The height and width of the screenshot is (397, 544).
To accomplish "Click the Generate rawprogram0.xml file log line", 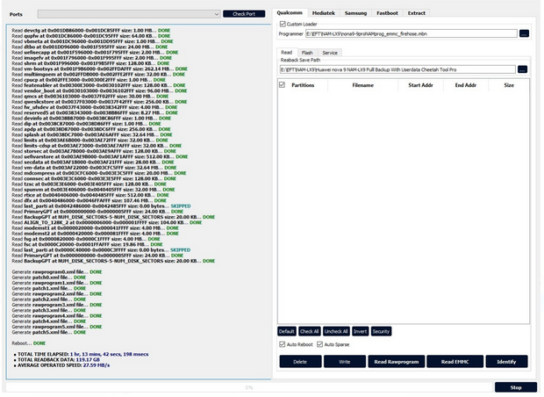I will click(57, 272).
